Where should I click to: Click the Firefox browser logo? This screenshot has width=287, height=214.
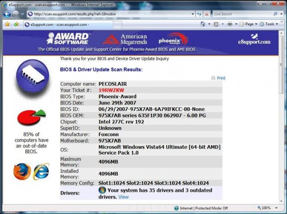click(x=22, y=172)
